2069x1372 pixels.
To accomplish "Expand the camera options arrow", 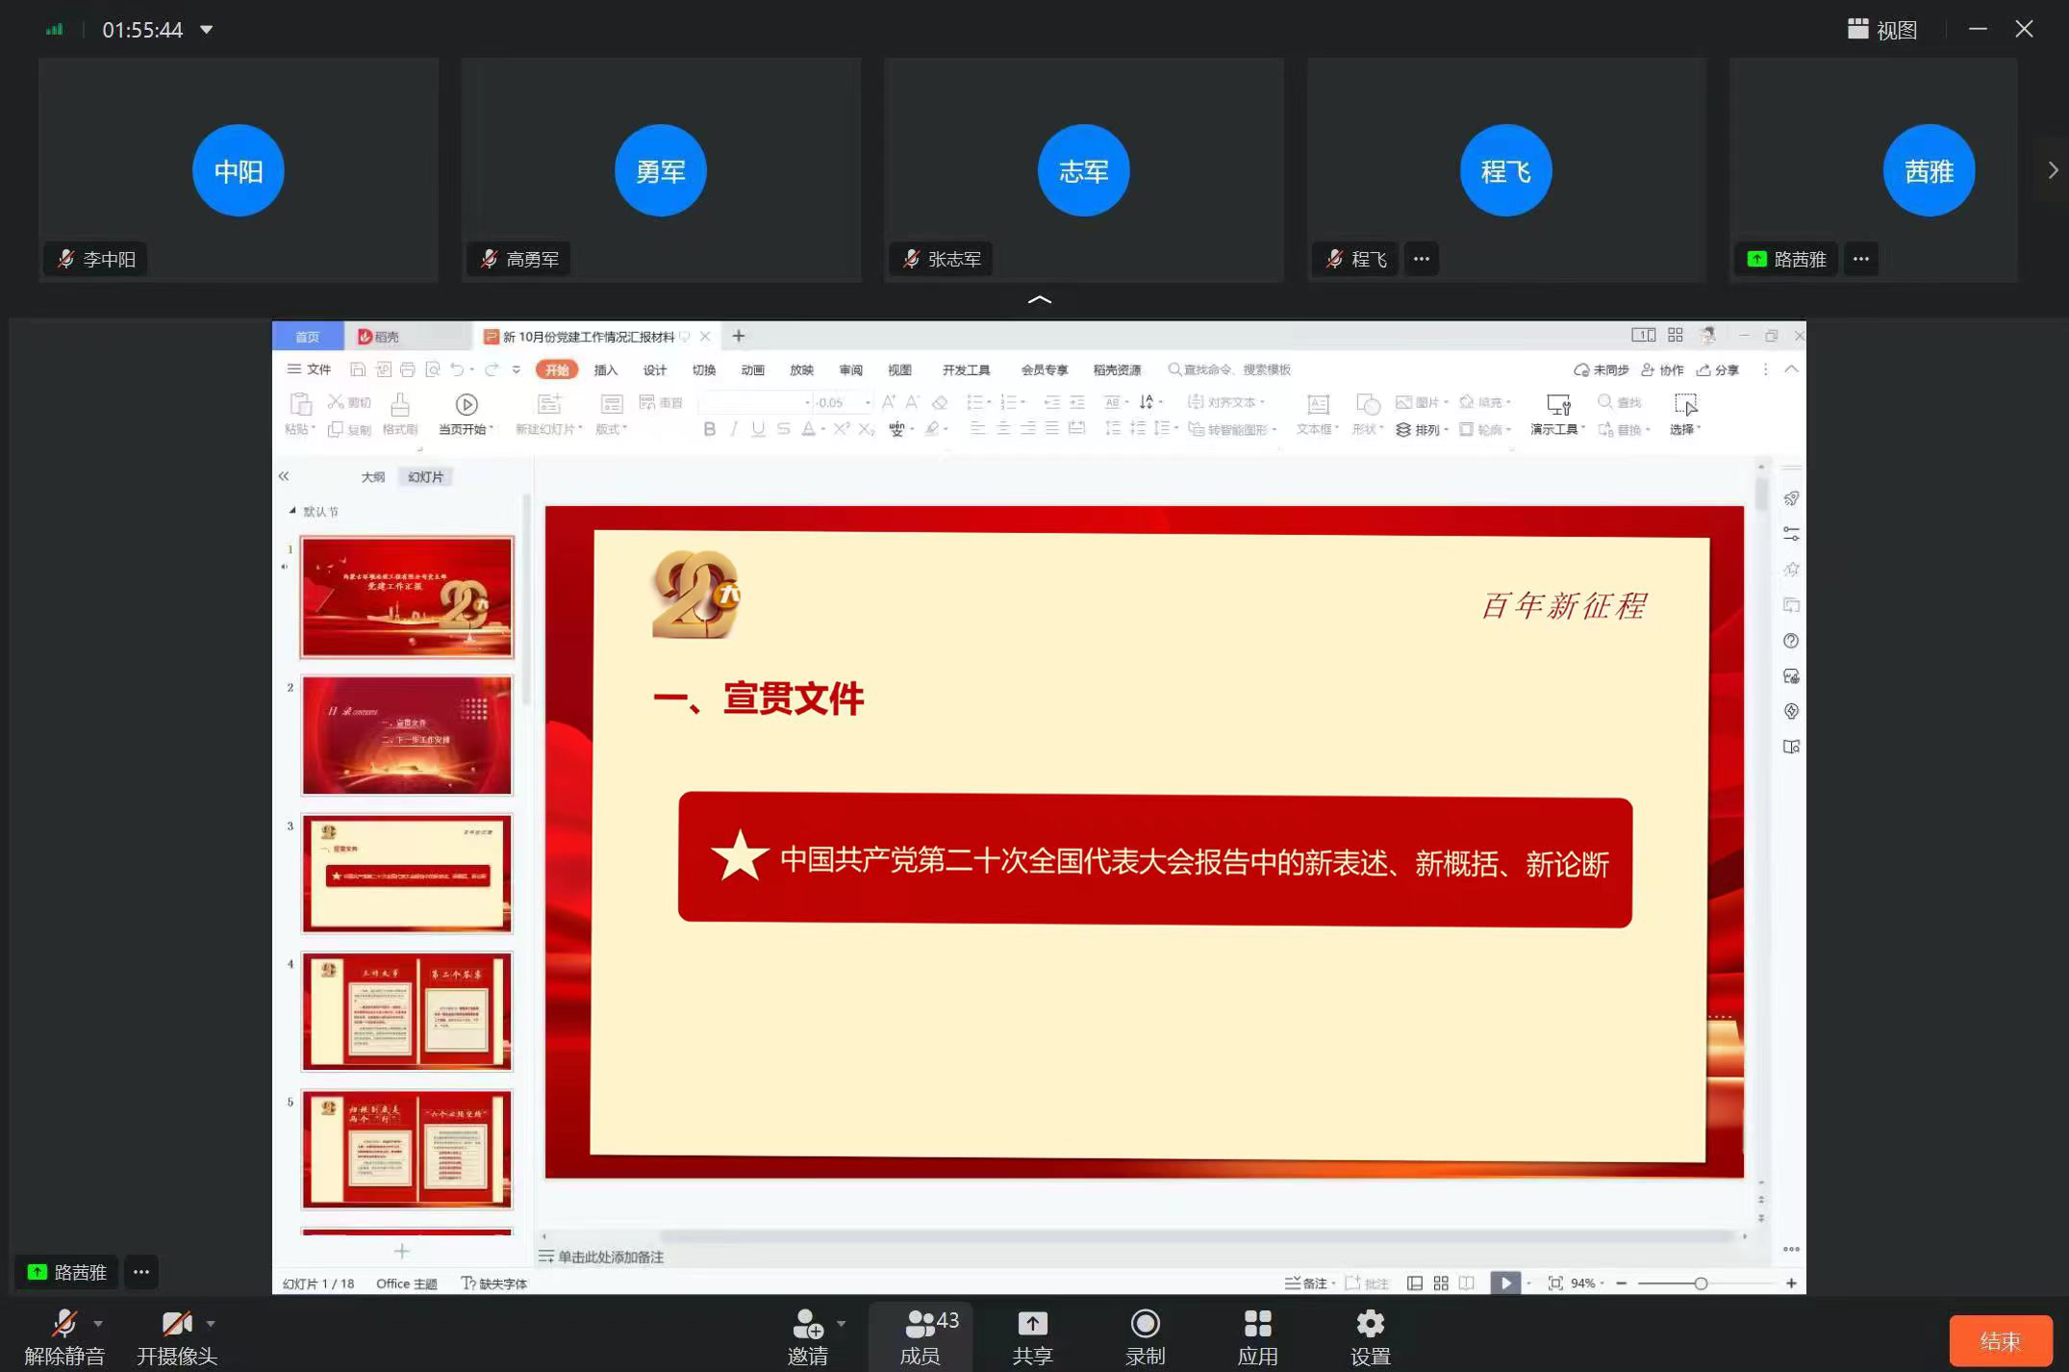I will pyautogui.click(x=211, y=1324).
